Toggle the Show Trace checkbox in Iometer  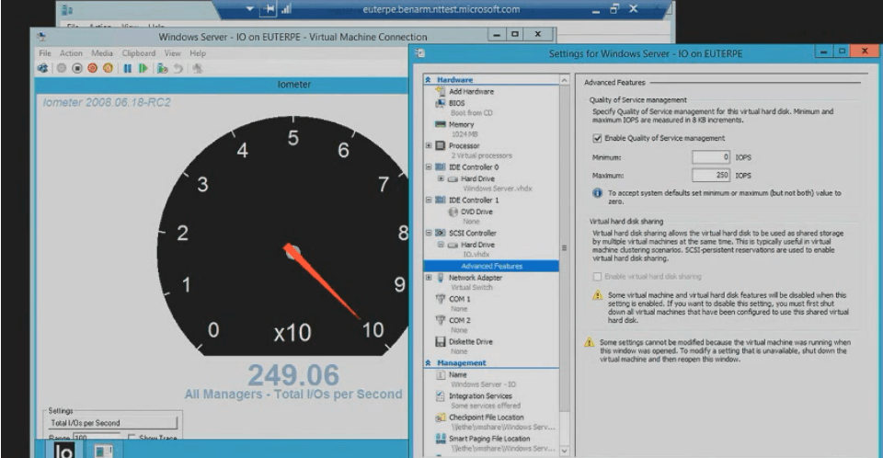(132, 438)
